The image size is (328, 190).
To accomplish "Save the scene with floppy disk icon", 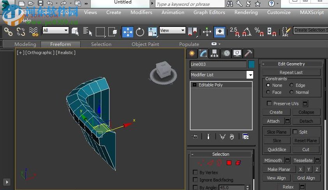I will click(41, 4).
